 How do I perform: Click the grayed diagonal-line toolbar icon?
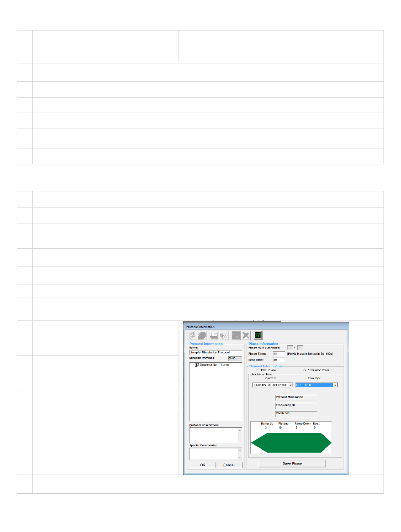point(236,335)
